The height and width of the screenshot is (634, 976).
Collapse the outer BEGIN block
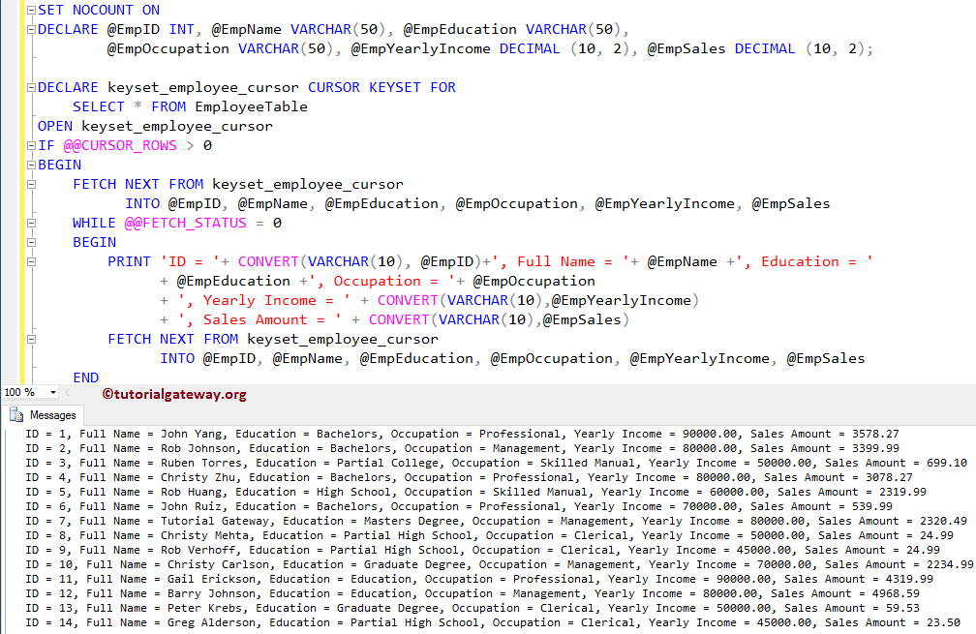click(30, 165)
